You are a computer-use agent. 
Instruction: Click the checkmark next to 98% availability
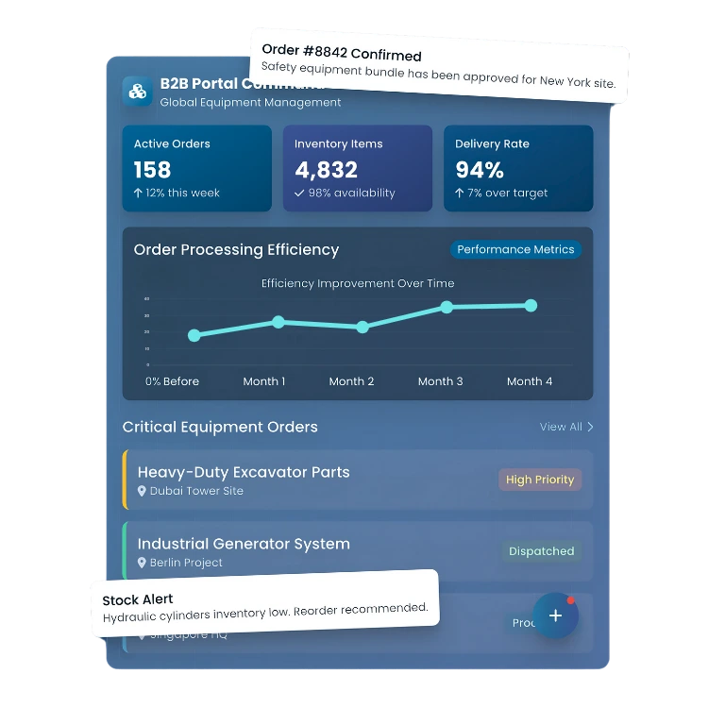pos(299,194)
